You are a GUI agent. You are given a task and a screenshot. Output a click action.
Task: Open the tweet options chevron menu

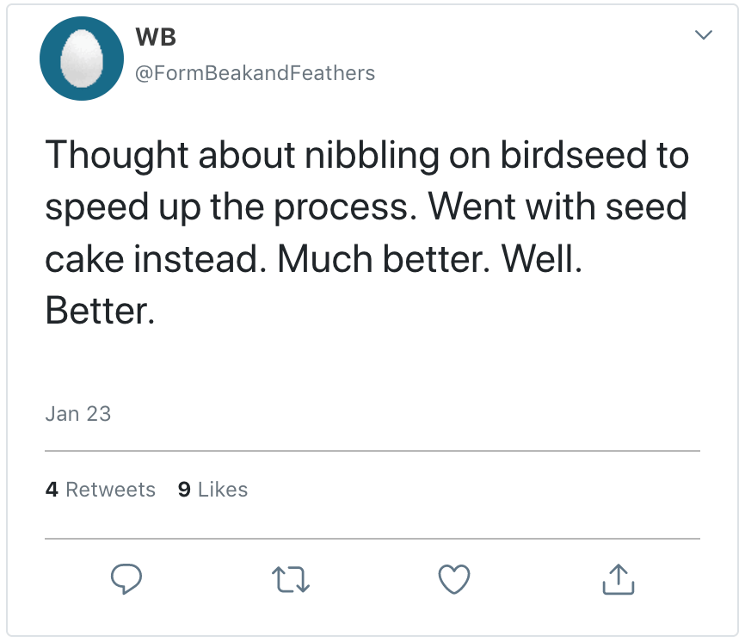[x=704, y=35]
